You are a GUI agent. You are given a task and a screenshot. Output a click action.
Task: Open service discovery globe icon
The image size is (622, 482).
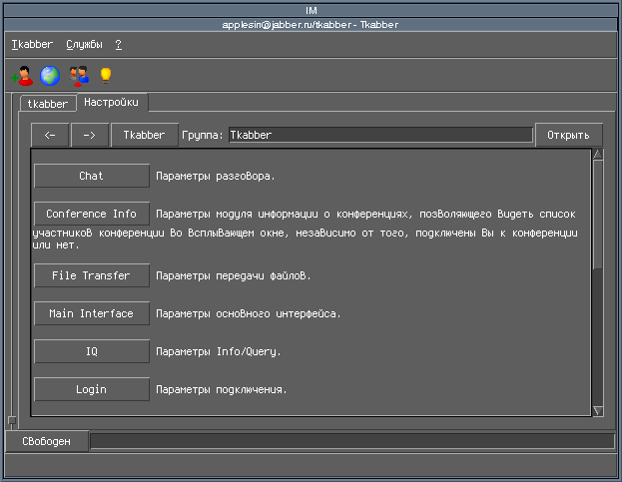click(x=49, y=75)
